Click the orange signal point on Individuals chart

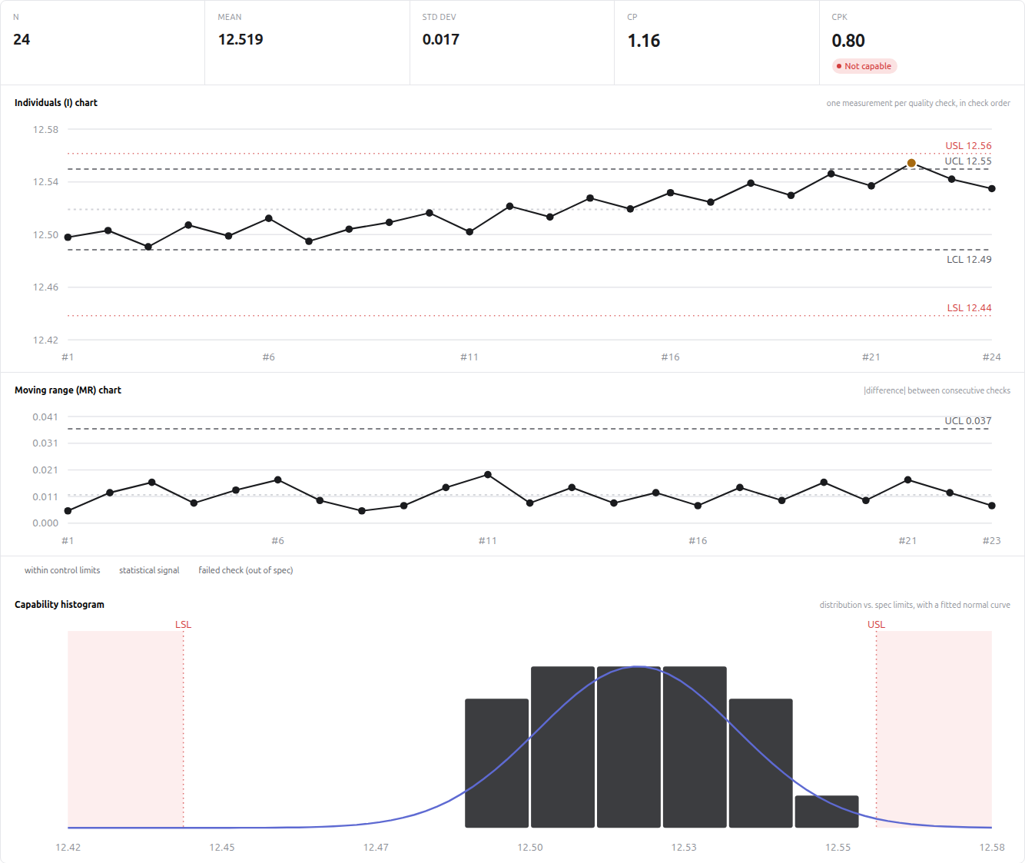(x=911, y=163)
